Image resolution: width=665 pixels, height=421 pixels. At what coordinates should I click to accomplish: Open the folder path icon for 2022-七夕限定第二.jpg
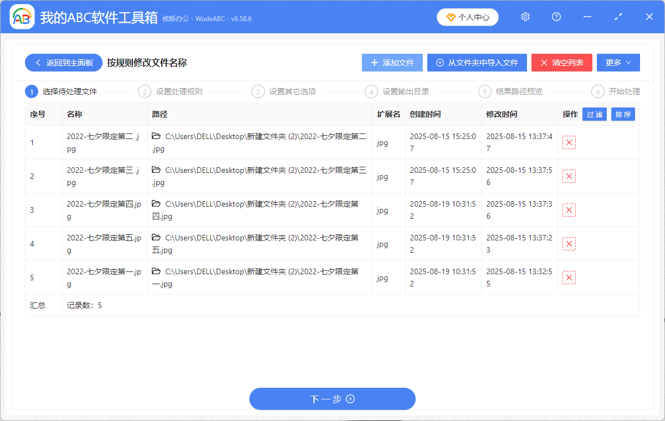(157, 137)
